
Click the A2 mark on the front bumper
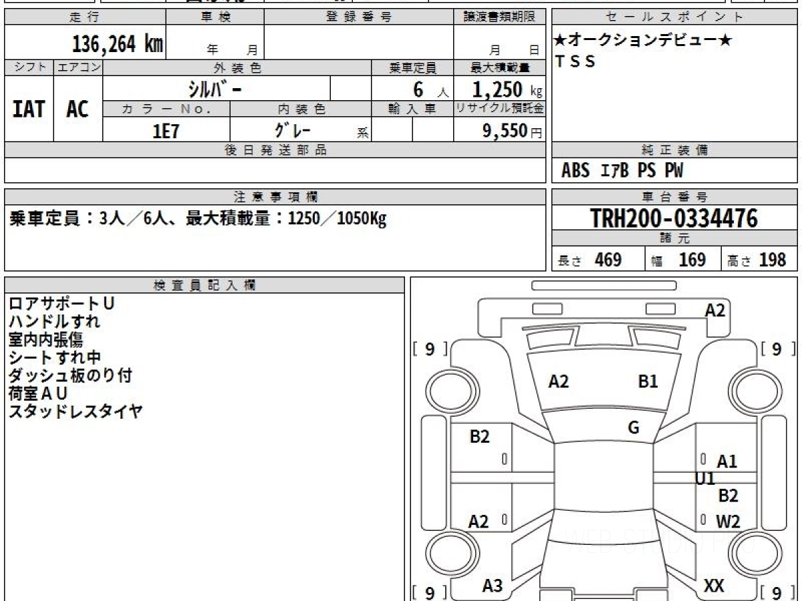pos(715,311)
